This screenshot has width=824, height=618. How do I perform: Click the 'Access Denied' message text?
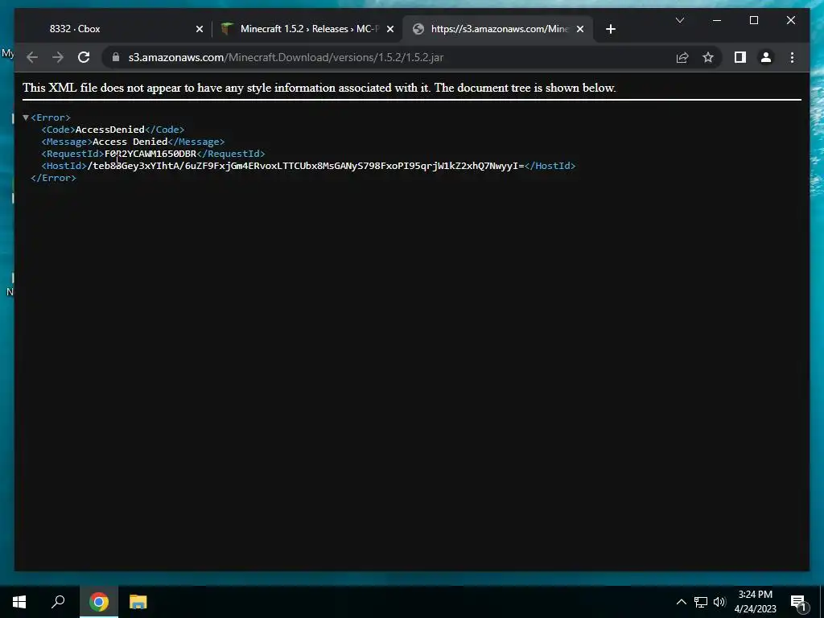pyautogui.click(x=130, y=142)
